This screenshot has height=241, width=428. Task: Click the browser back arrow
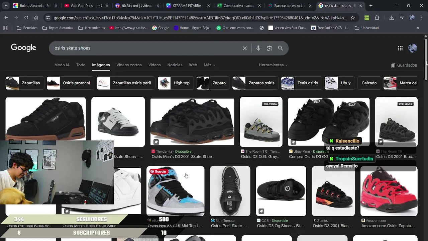[6, 18]
